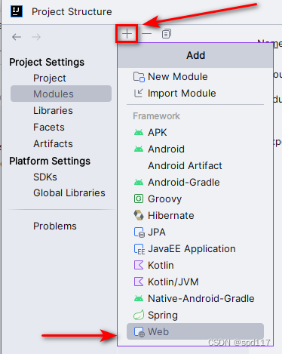282x354 pixels.
Task: Click the minus Remove icon
Action: (x=147, y=34)
